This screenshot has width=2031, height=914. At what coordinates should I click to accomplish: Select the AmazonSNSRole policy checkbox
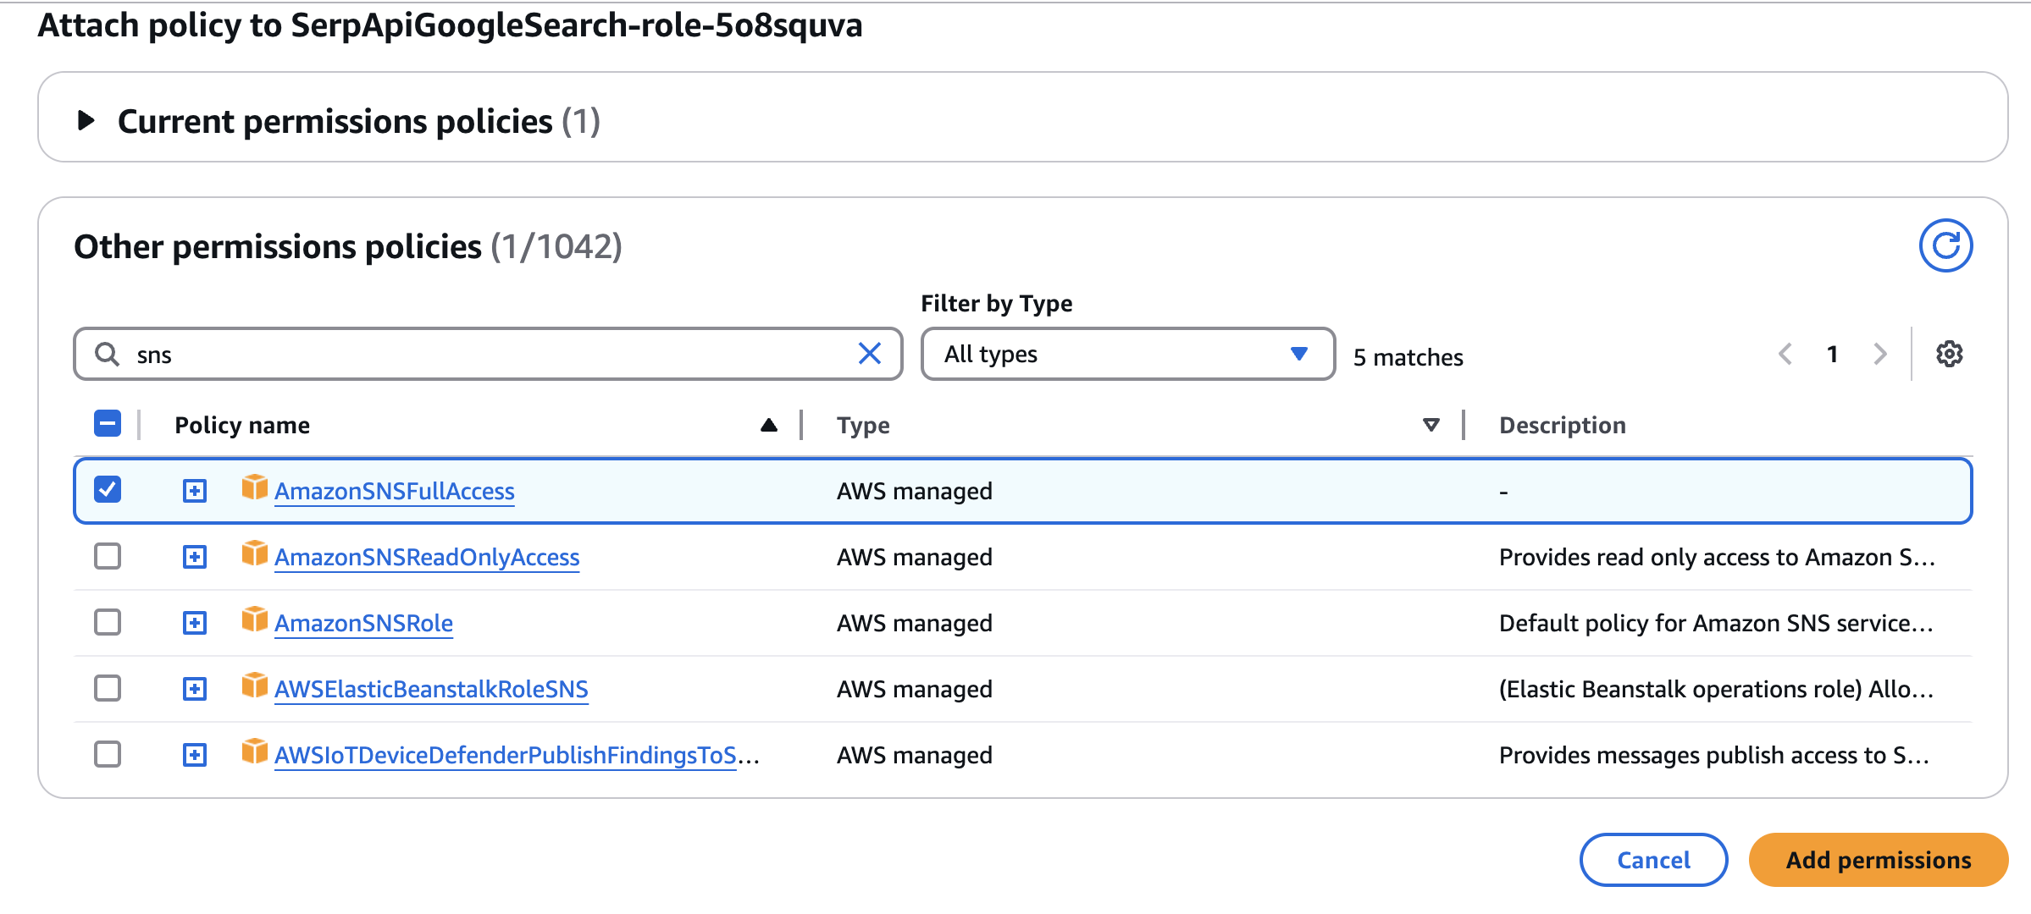point(108,622)
